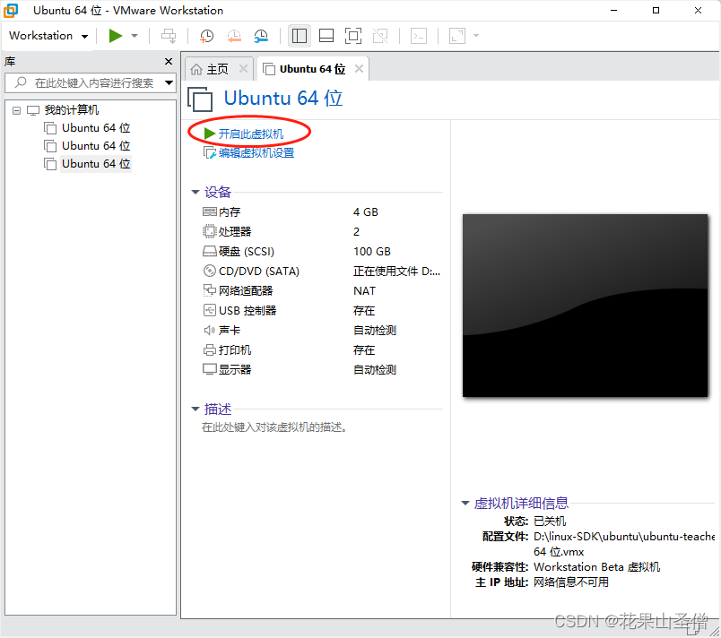Collapse the 设备 (Devices) section
721x638 pixels.
click(195, 191)
